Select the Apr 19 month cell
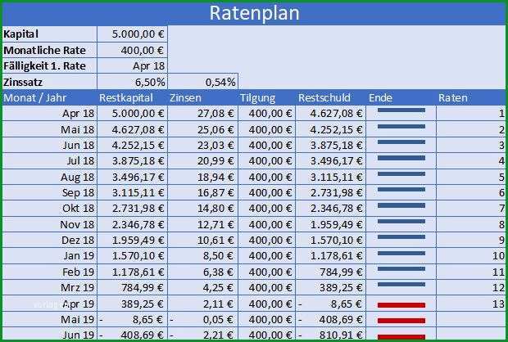The width and height of the screenshot is (508, 342). tap(49, 304)
